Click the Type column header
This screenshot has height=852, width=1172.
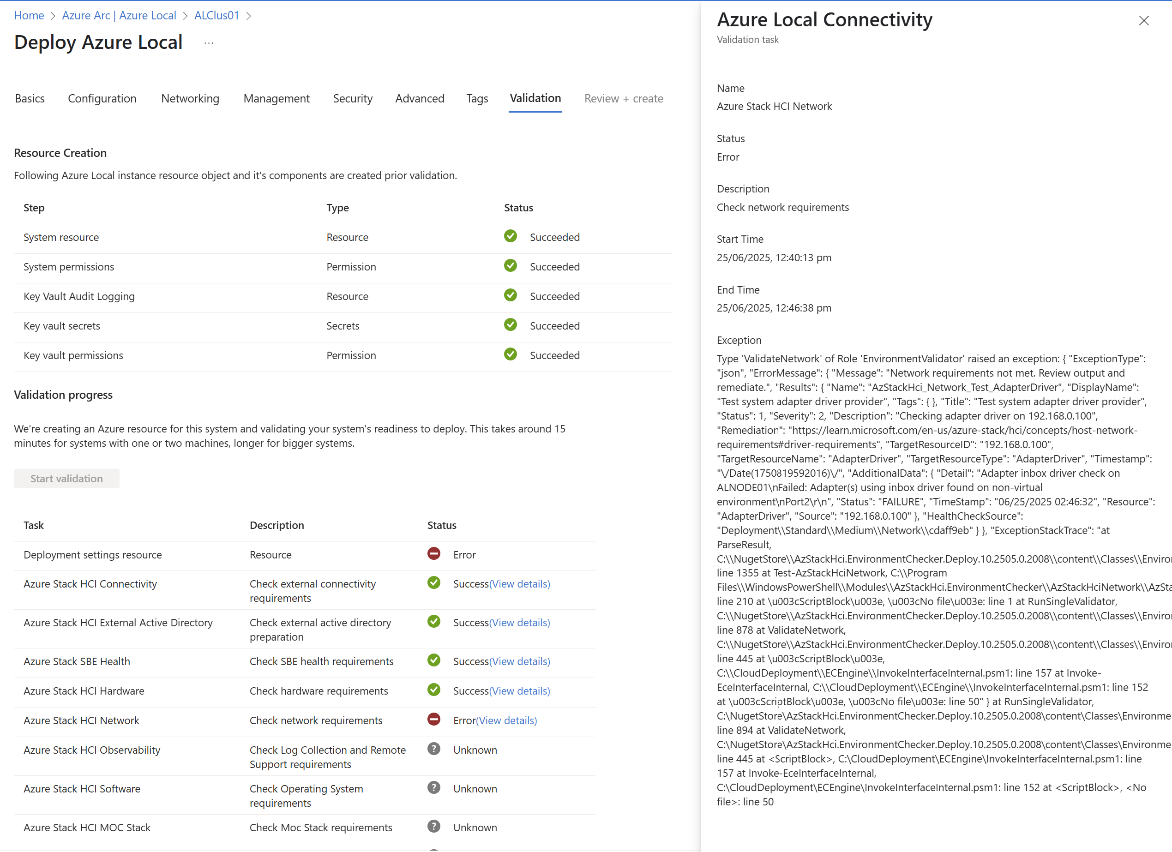(x=337, y=208)
